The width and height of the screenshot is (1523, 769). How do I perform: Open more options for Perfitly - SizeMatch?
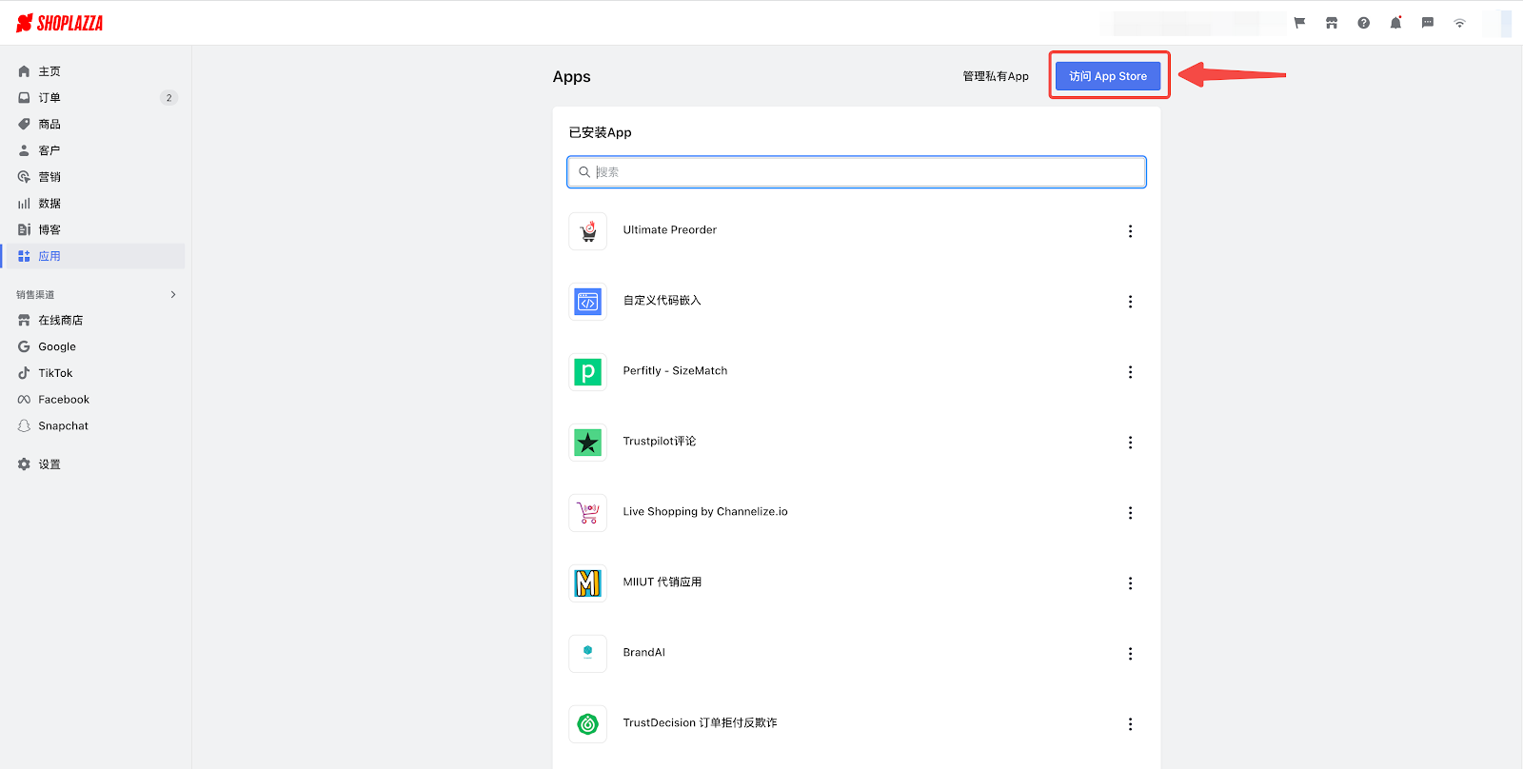coord(1130,372)
